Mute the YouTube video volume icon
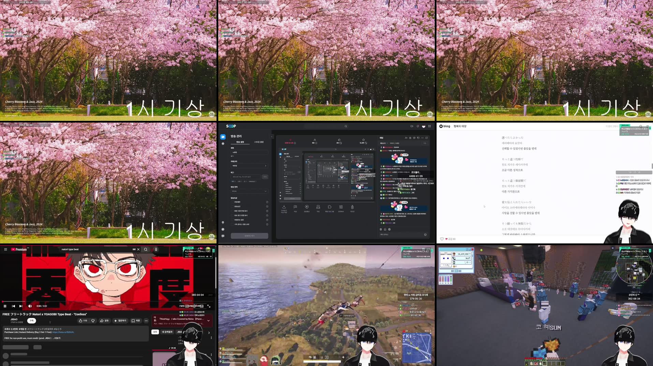 tap(30, 306)
